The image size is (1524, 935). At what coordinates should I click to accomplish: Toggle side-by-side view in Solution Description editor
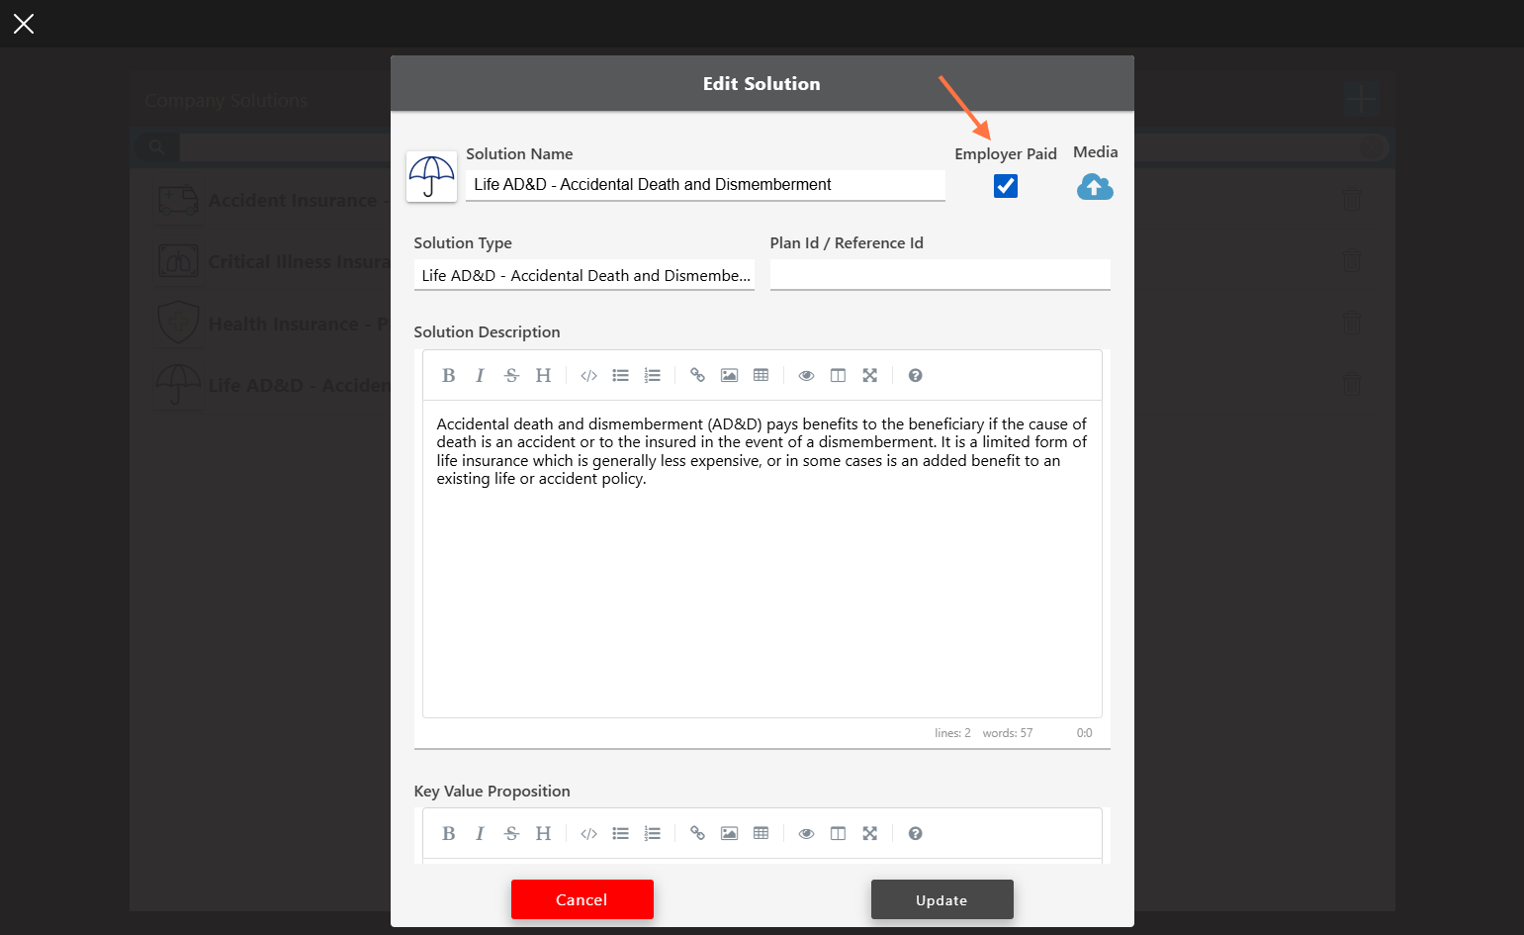[x=838, y=375]
